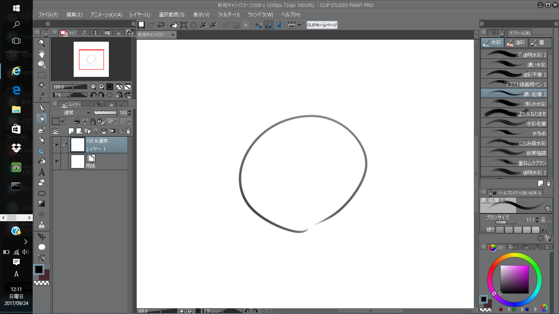Open tool property wrench settings icon
Image resolution: width=559 pixels, height=314 pixels.
point(548,238)
